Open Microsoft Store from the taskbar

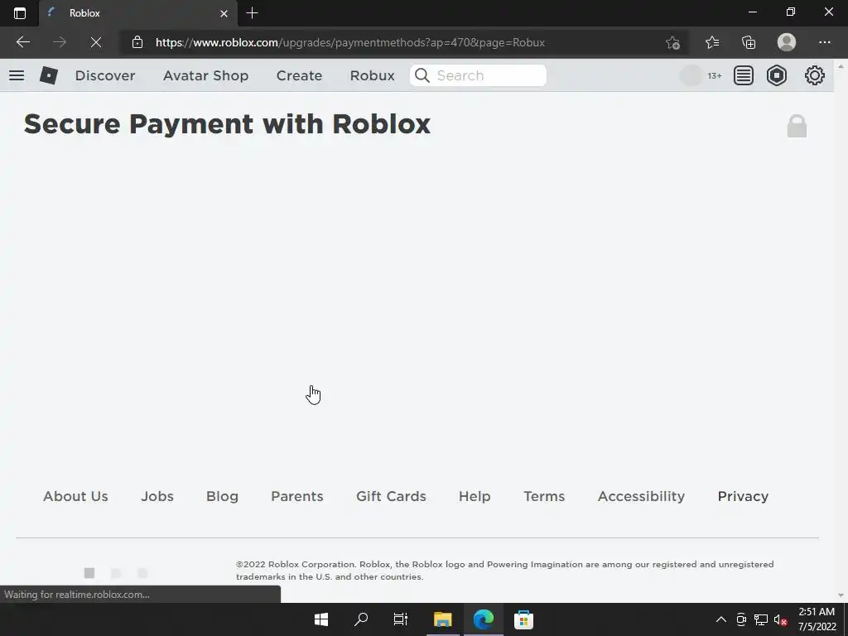[x=523, y=619]
